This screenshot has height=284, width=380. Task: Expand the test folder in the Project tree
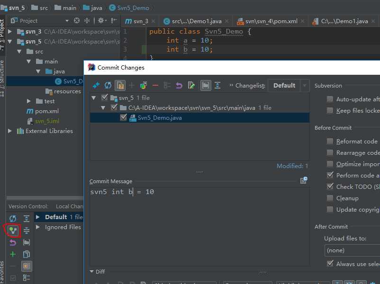29,101
